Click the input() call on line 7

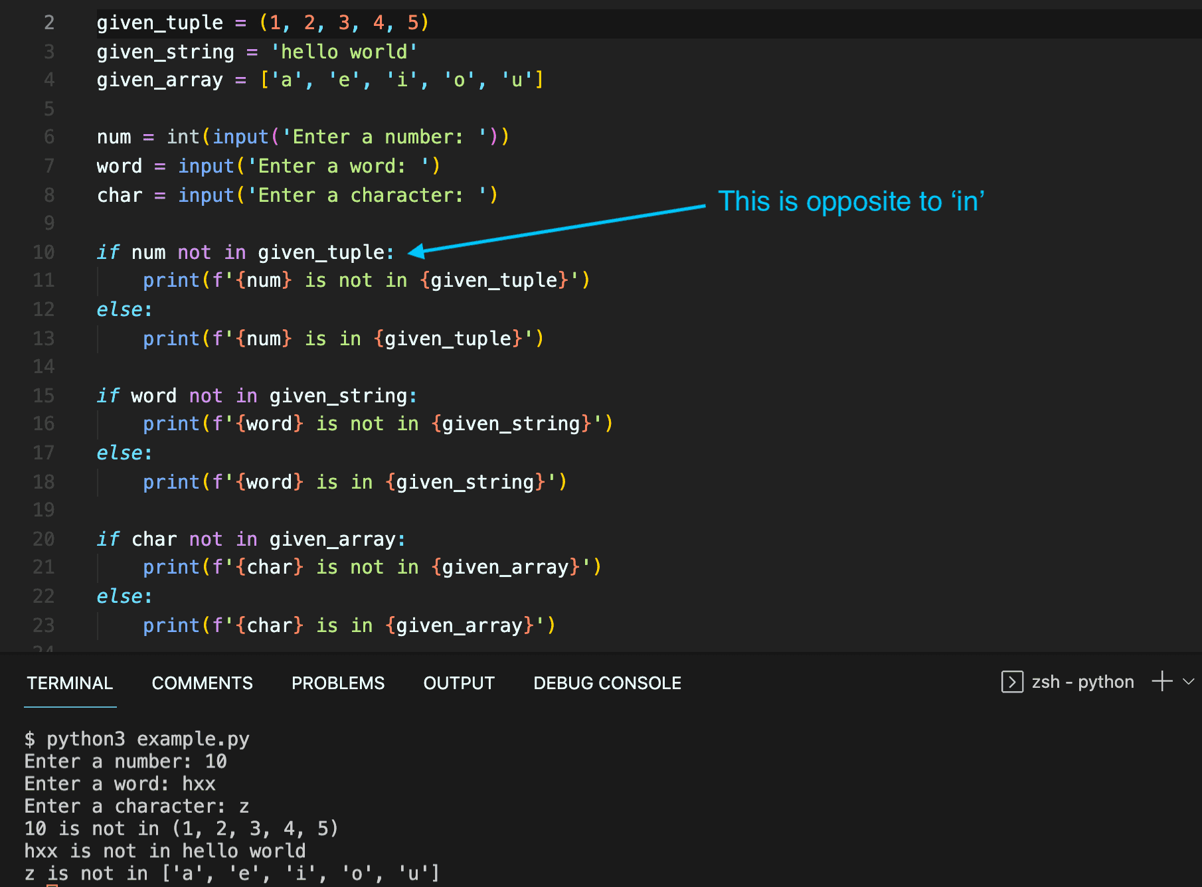pos(206,165)
